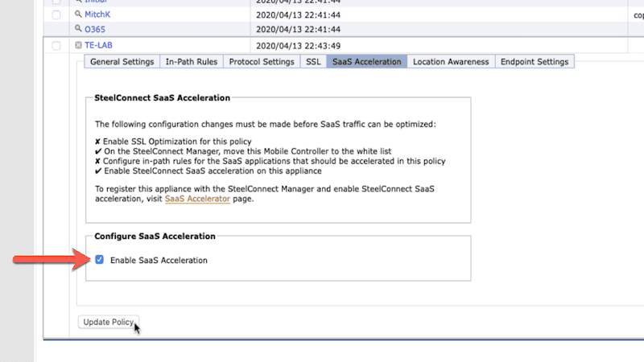
Task: Uncheck Enable SaaS Acceleration
Action: pyautogui.click(x=99, y=259)
